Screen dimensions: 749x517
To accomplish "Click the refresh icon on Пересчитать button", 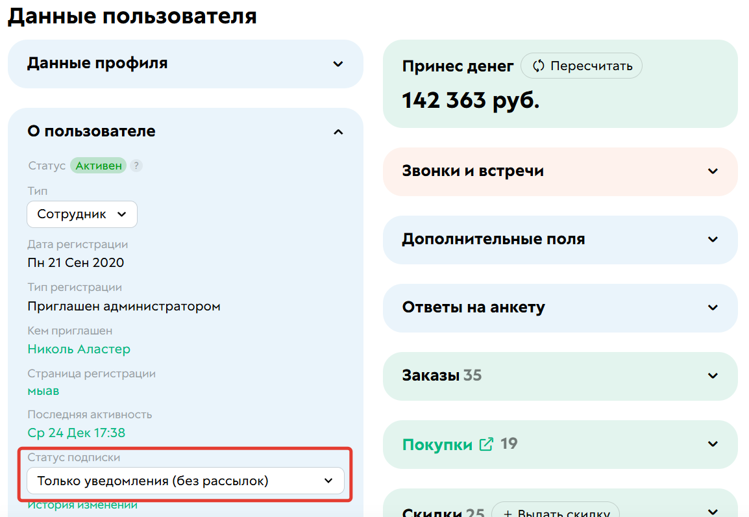I will (x=538, y=65).
